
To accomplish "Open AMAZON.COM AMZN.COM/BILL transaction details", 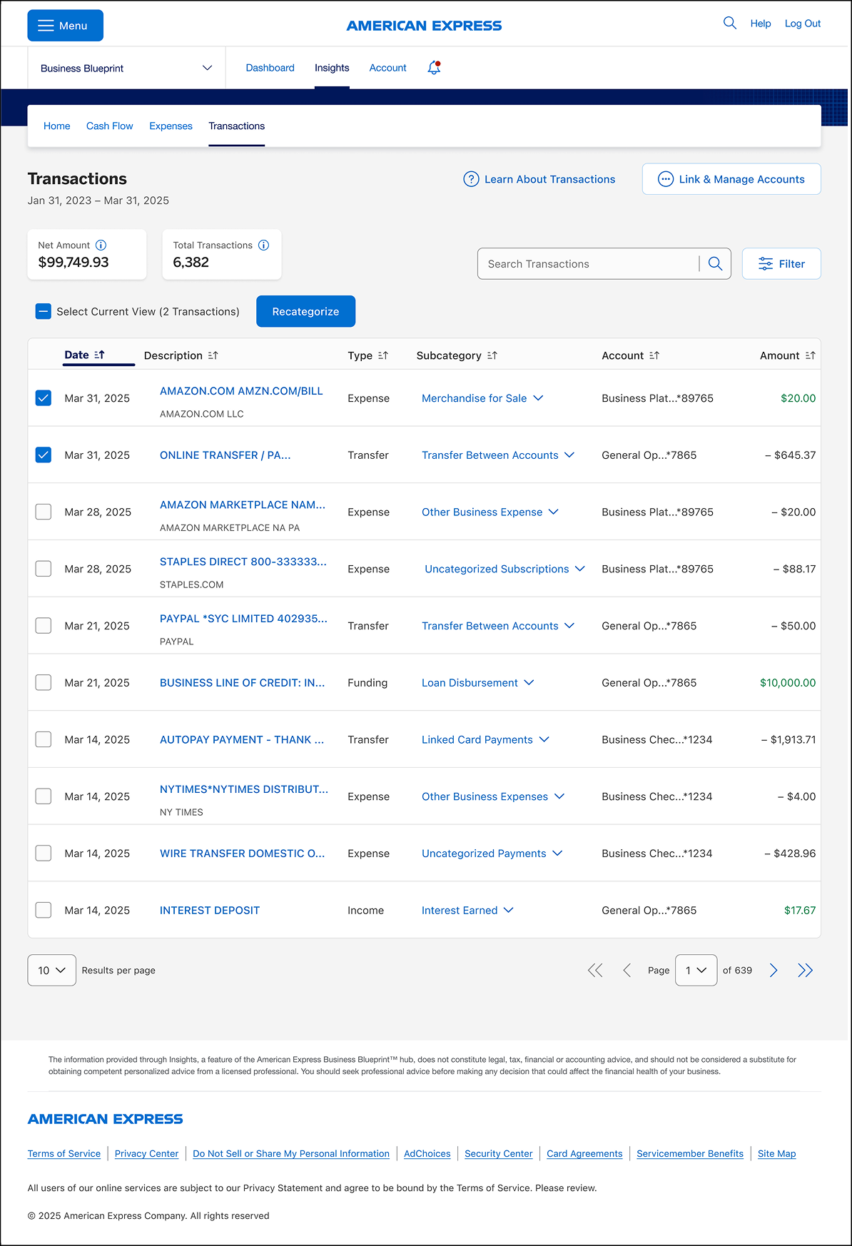I will pyautogui.click(x=241, y=391).
